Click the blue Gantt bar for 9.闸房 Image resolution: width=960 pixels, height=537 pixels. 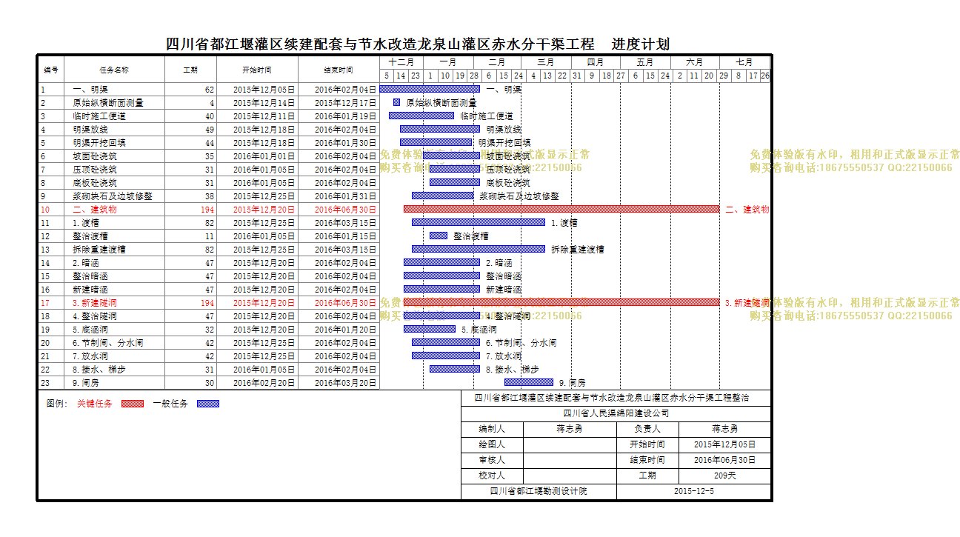tap(529, 382)
